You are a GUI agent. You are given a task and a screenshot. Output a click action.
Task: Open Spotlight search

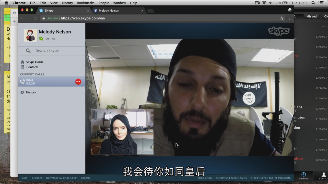pyautogui.click(x=313, y=3)
